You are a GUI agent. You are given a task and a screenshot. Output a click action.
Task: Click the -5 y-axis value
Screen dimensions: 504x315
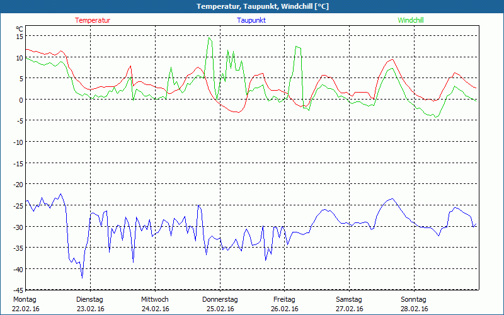(x=20, y=122)
